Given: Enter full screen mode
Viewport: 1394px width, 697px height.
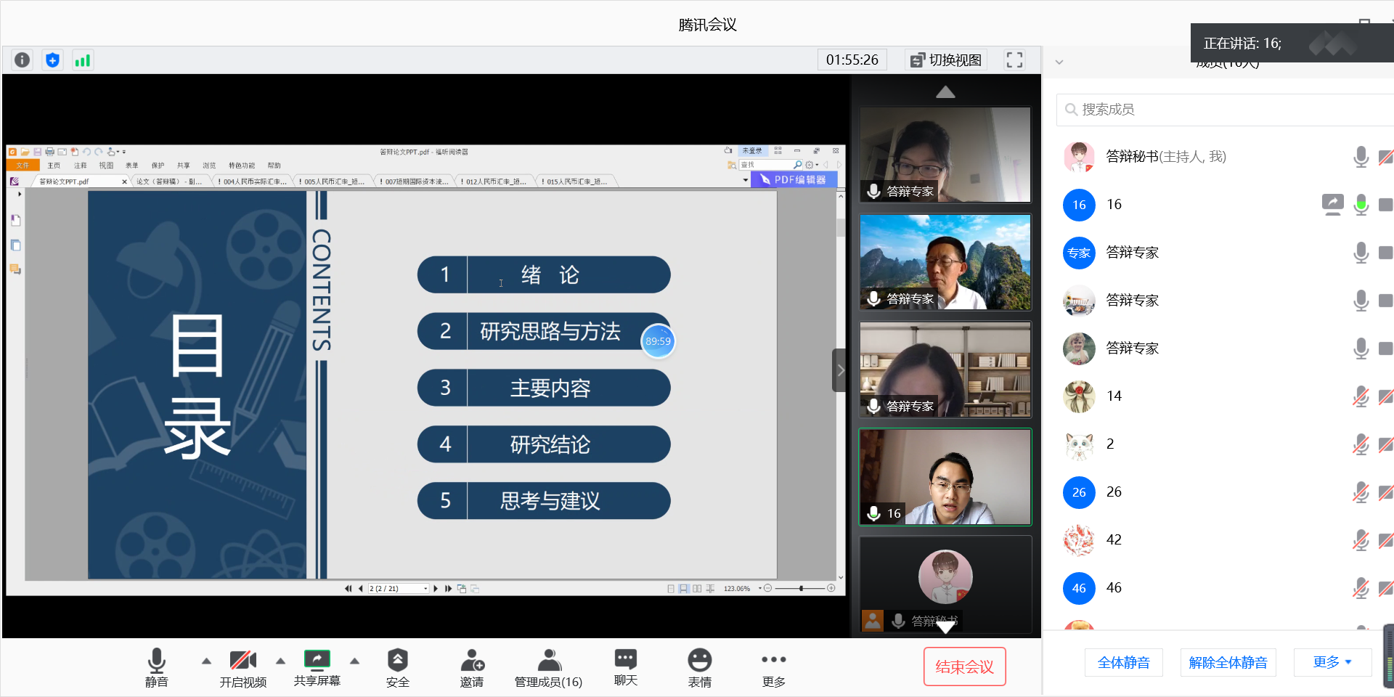Looking at the screenshot, I should (1014, 60).
